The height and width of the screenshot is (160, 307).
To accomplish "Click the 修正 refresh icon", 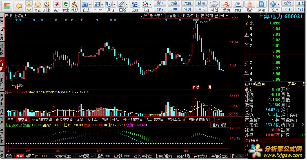I will (x=37, y=4).
